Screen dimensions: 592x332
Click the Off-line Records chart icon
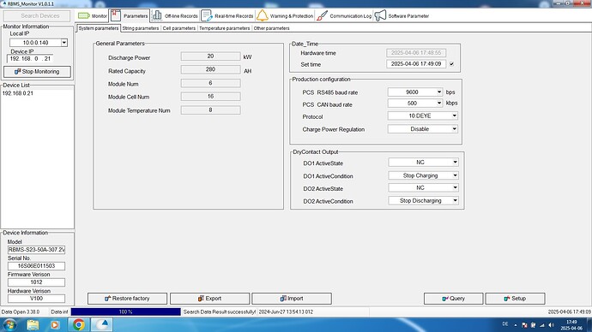click(x=157, y=15)
